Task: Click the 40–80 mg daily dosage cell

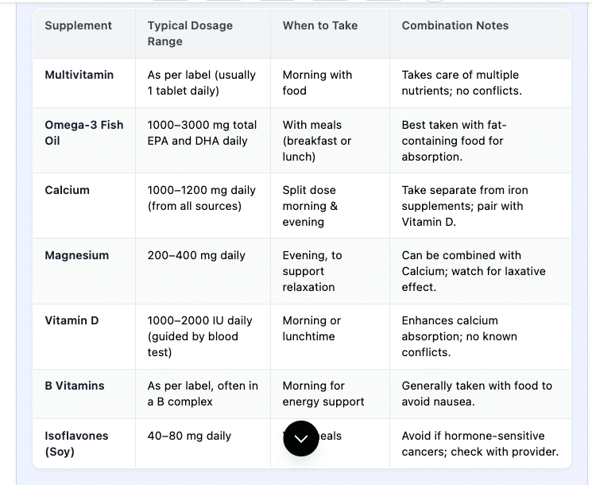Action: point(189,436)
